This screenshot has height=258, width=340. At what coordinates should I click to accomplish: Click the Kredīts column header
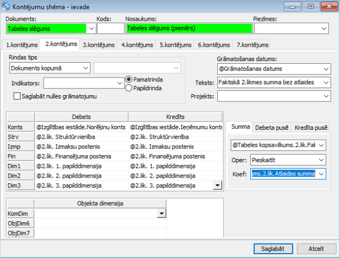tap(176, 117)
